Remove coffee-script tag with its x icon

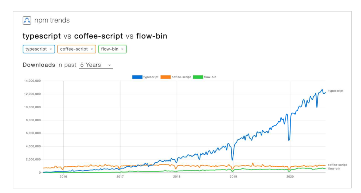click(x=92, y=49)
